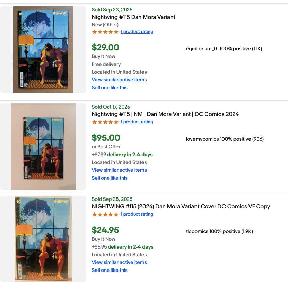Click "1 product rating" on the $24.95 listing

(x=137, y=214)
